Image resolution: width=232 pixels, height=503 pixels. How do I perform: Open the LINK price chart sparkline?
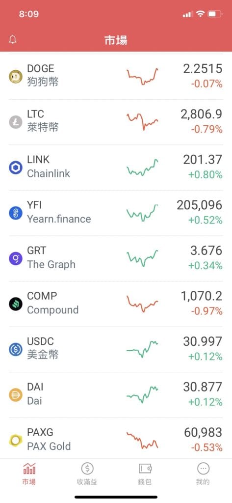(142, 168)
